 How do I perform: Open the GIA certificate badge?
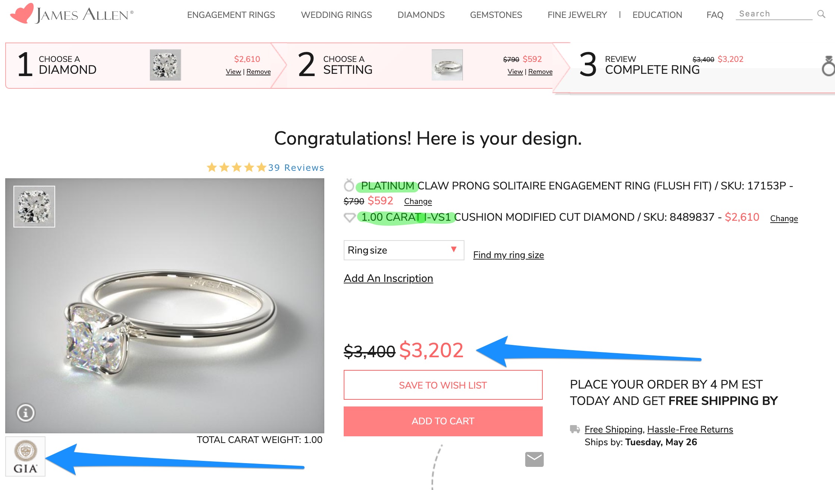pos(25,456)
